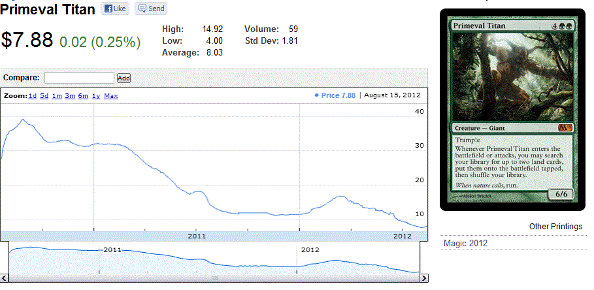
Task: Click the 2012 marker in the overview timeline
Action: [x=310, y=250]
